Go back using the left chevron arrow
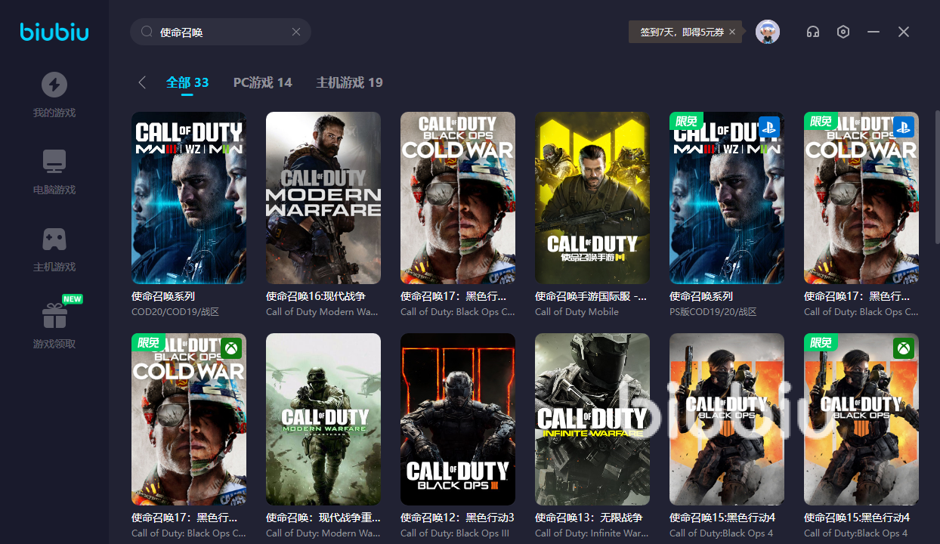The height and width of the screenshot is (544, 940). click(142, 82)
